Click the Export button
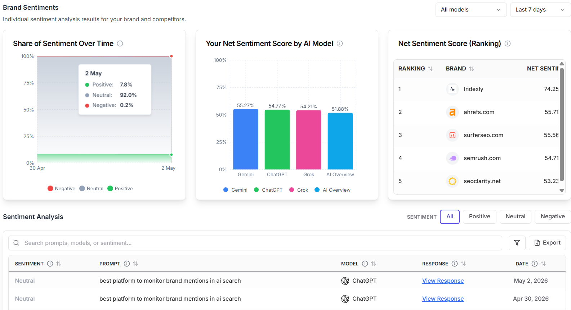The width and height of the screenshot is (571, 310). pos(547,243)
